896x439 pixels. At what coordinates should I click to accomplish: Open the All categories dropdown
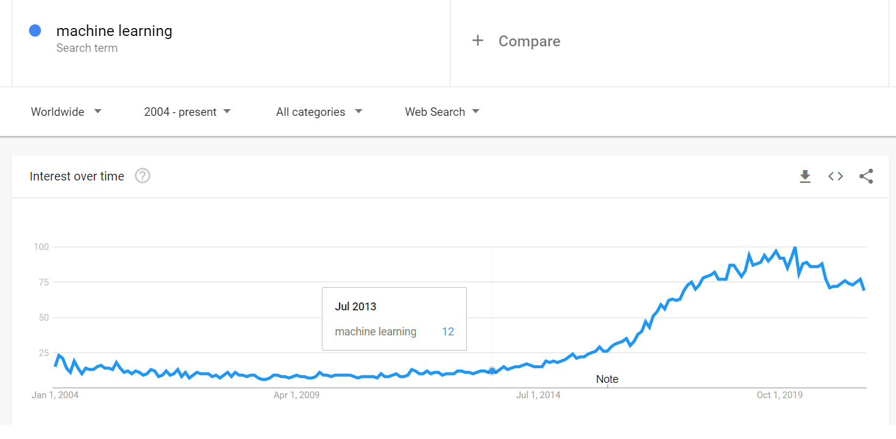pos(319,112)
